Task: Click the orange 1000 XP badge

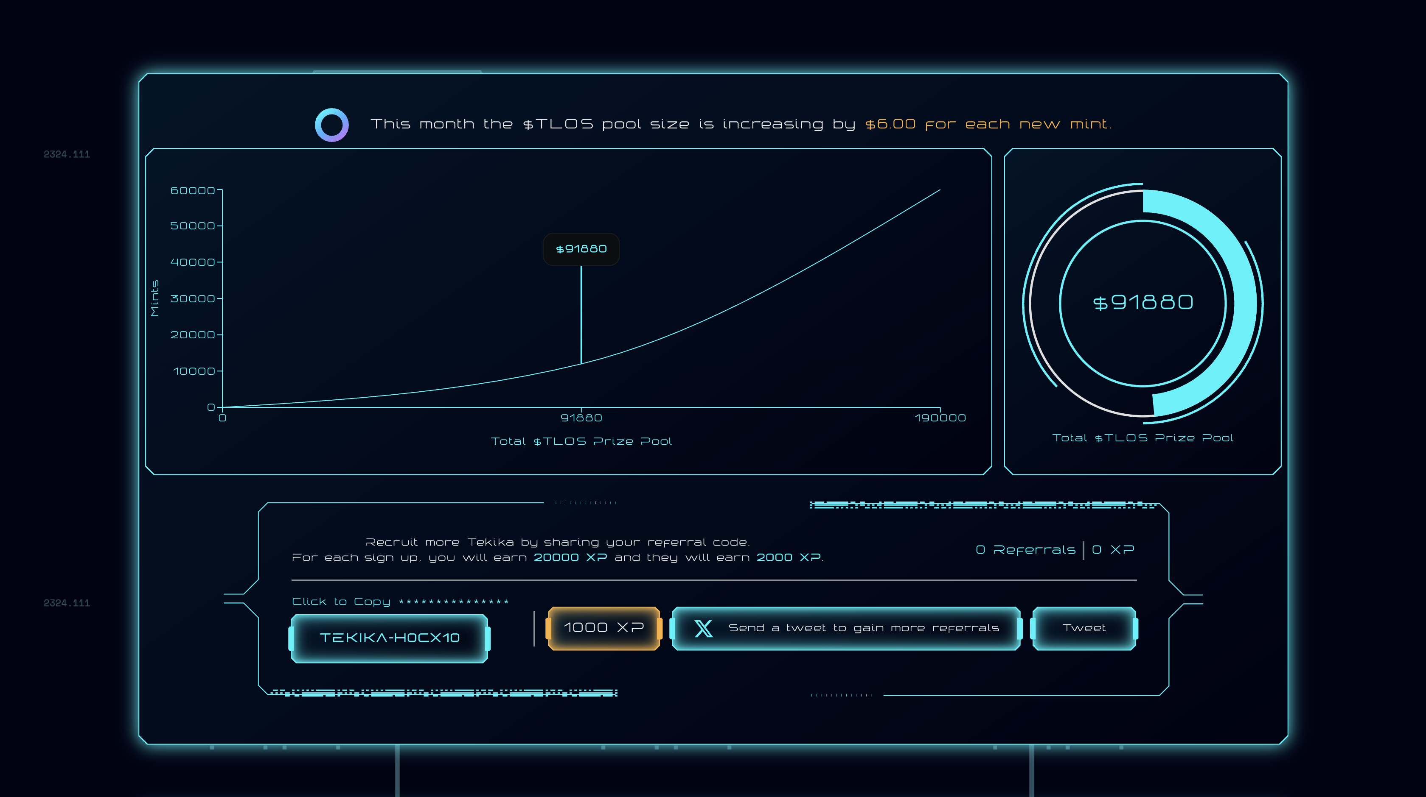Action: [604, 628]
